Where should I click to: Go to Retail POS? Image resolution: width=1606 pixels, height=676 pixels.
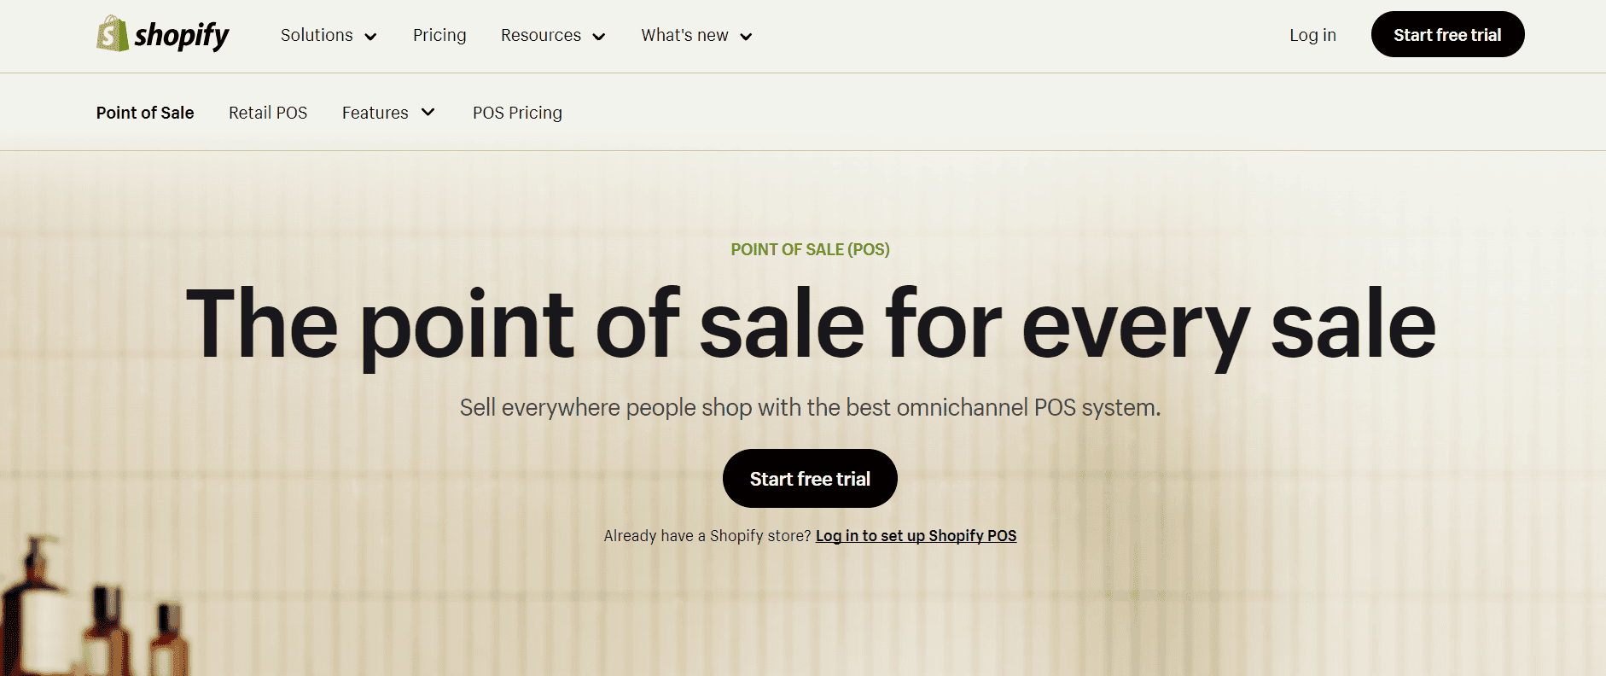tap(268, 113)
